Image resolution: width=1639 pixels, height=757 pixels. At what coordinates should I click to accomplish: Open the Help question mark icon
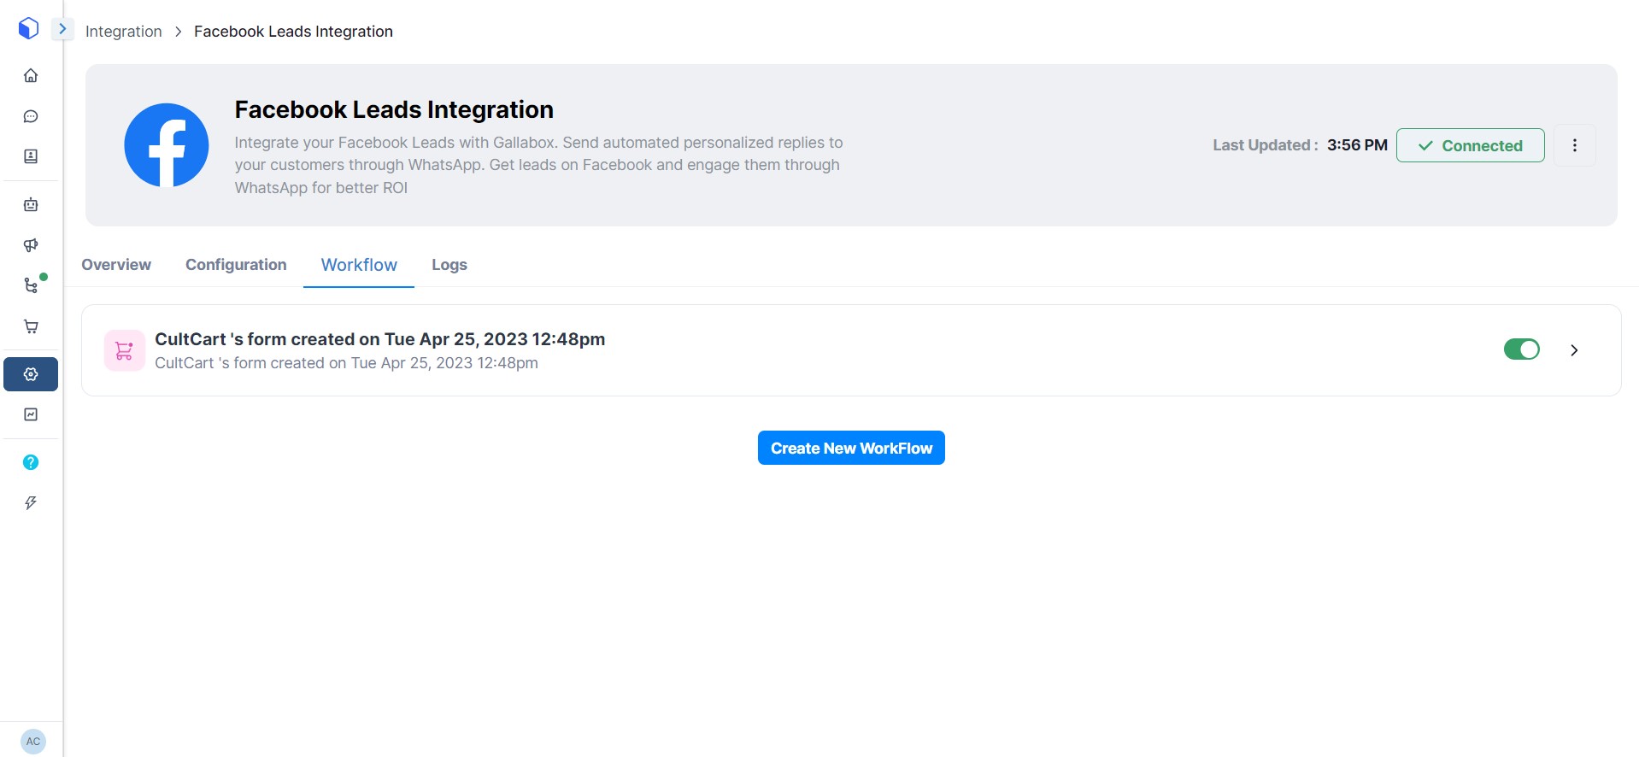click(31, 462)
